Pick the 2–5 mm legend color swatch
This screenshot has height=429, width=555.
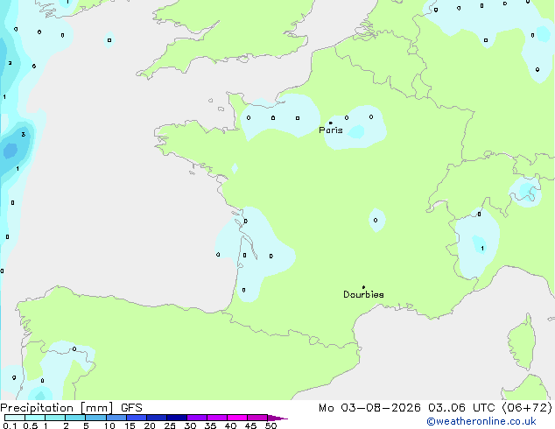75,418
